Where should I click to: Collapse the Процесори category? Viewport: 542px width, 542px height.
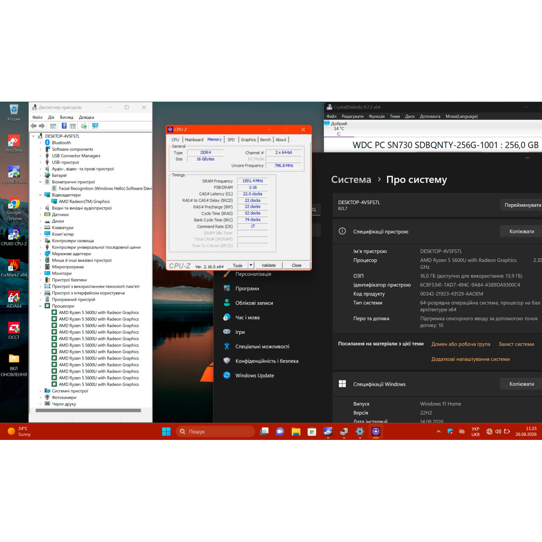(x=40, y=306)
